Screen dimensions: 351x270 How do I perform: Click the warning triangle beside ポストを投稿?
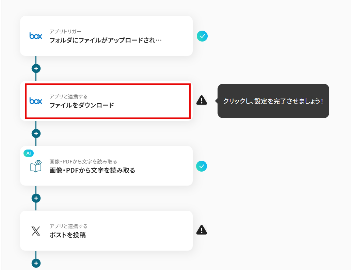(202, 230)
